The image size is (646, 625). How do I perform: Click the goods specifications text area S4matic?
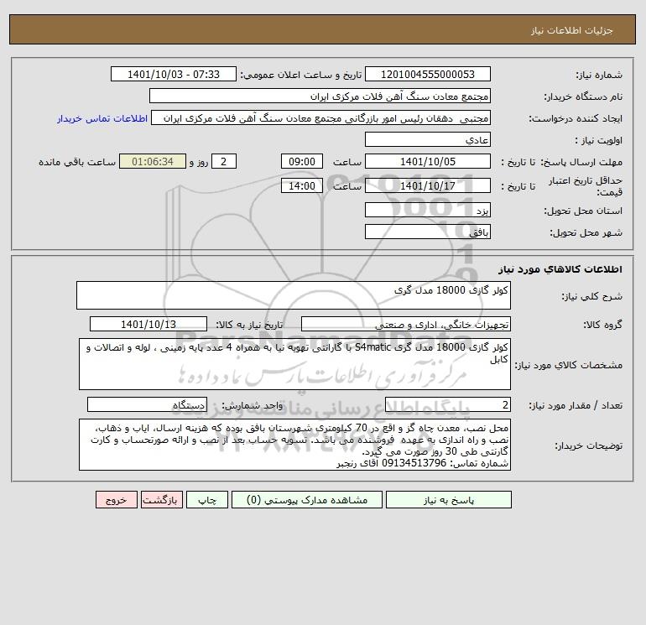click(294, 364)
